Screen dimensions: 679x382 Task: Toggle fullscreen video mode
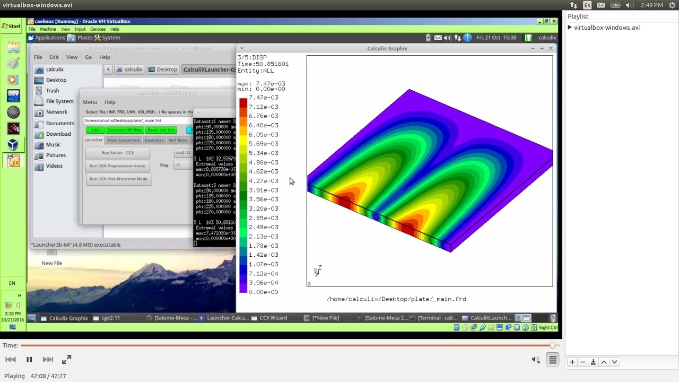click(66, 360)
